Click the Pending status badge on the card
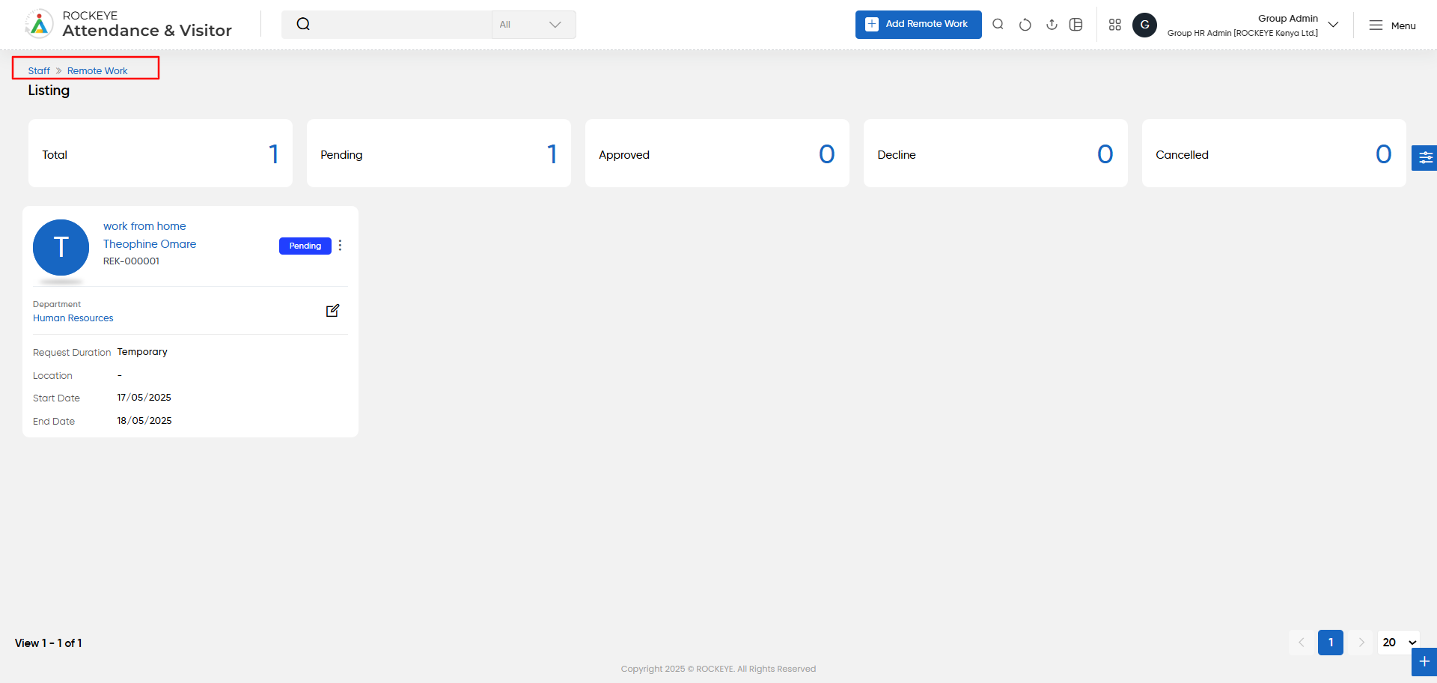 305,246
